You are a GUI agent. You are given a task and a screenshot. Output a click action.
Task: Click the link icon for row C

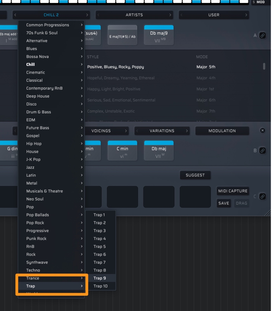click(x=263, y=197)
